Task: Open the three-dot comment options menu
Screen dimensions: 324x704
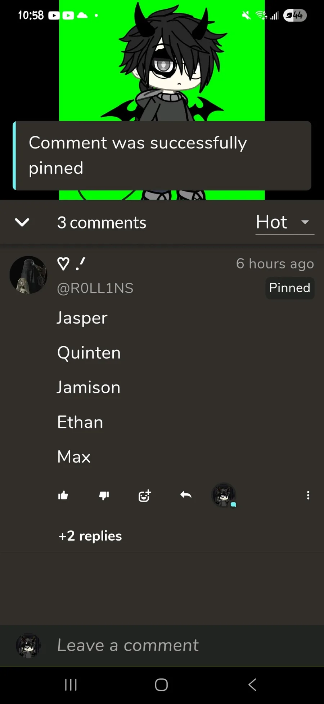Action: click(308, 495)
